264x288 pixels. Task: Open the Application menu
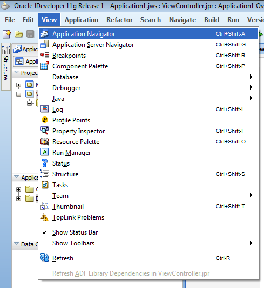tap(82, 20)
